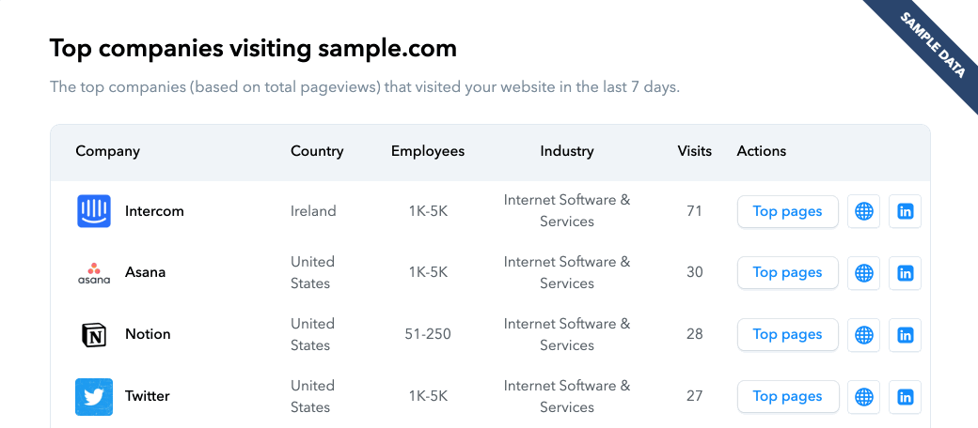The width and height of the screenshot is (978, 428).
Task: Open Asana's website via globe icon
Action: [864, 272]
